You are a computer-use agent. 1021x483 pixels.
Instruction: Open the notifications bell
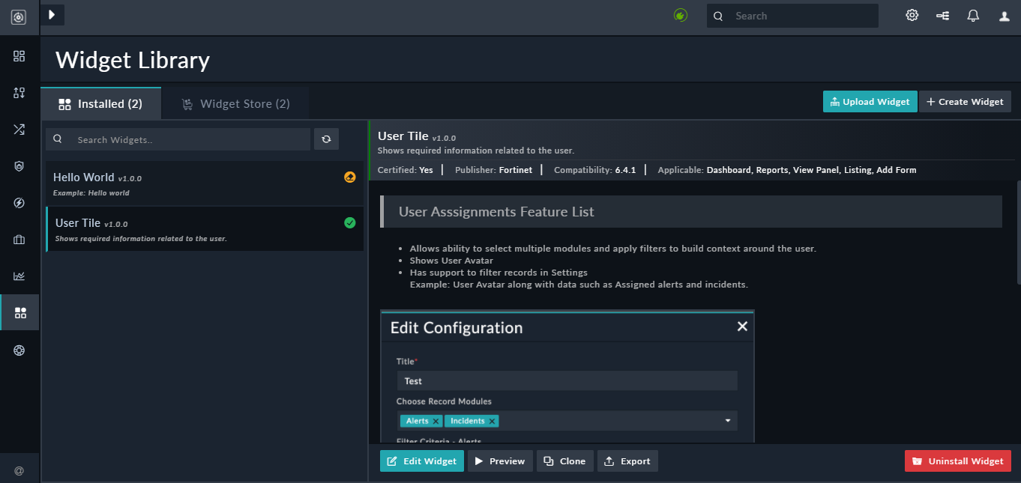[x=973, y=16]
